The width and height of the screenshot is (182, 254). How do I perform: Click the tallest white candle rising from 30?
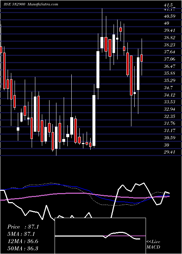pyautogui.click(x=94, y=120)
